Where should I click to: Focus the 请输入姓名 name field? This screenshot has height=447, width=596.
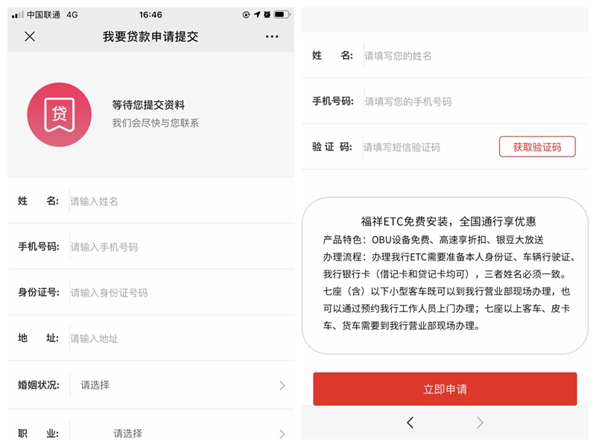pyautogui.click(x=182, y=201)
